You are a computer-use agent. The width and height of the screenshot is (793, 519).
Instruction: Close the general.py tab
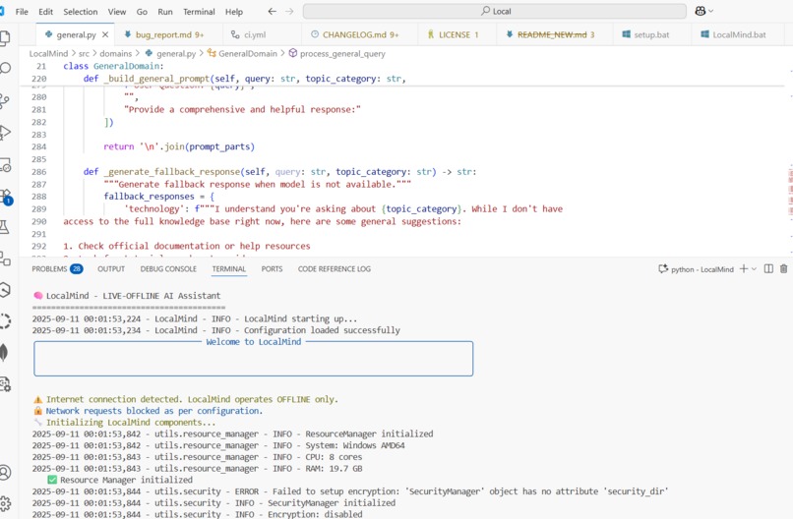point(105,34)
